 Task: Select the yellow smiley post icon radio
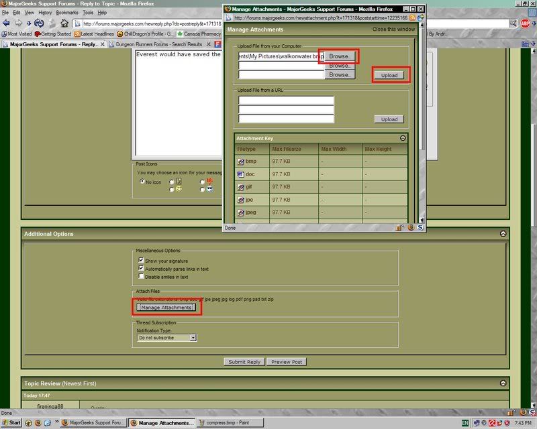(x=172, y=189)
